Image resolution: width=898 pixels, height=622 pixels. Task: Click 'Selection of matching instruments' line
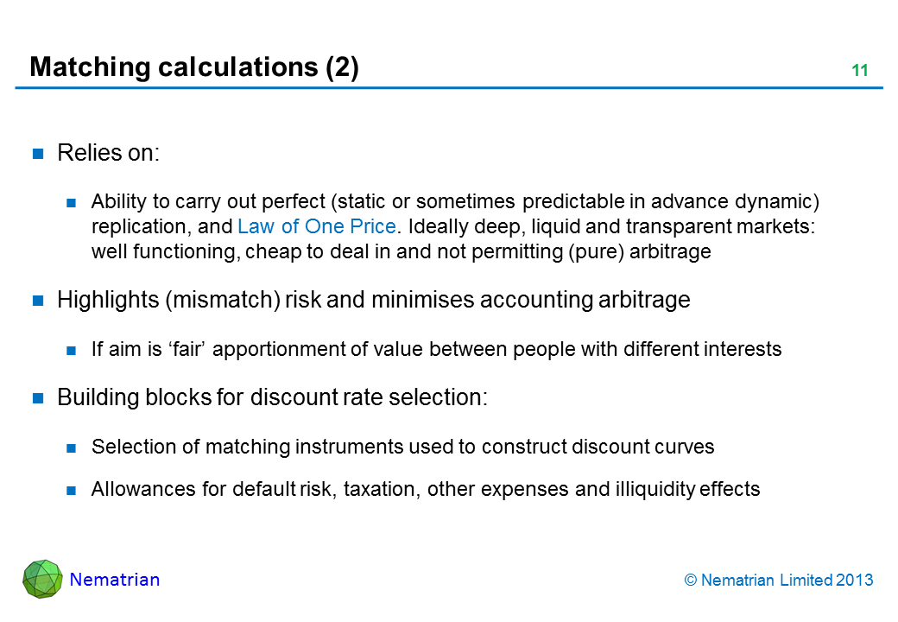(x=402, y=447)
